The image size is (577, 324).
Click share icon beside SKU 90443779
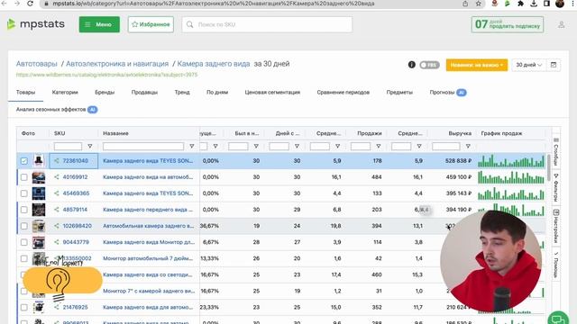pos(57,242)
